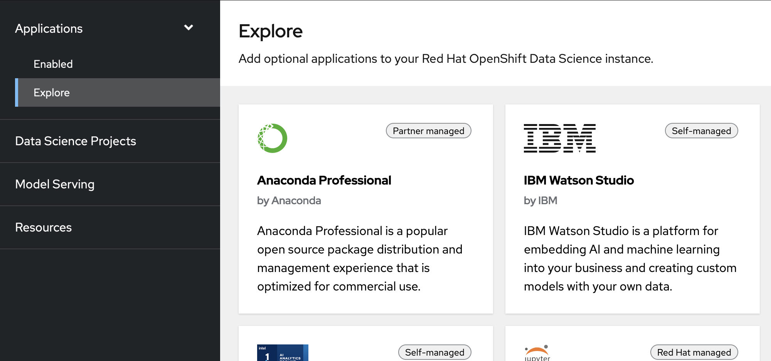Click the IBM striped logo
The width and height of the screenshot is (771, 361).
(x=559, y=138)
